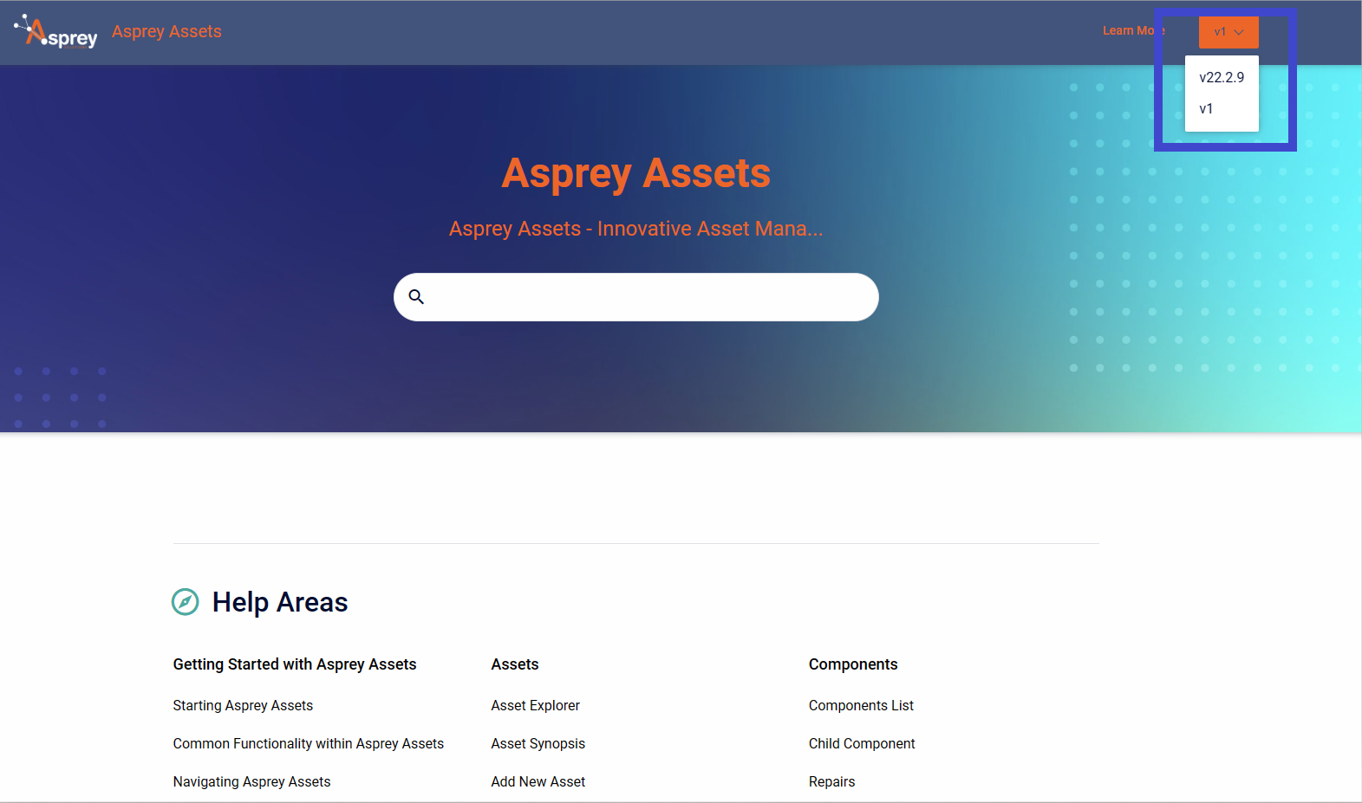Open the v1 version dropdown
The width and height of the screenshot is (1362, 803).
(x=1228, y=32)
